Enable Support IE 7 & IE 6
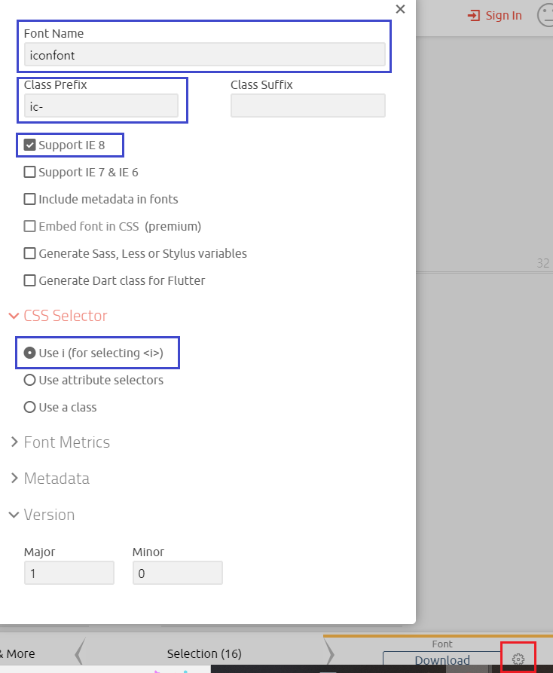 tap(29, 172)
